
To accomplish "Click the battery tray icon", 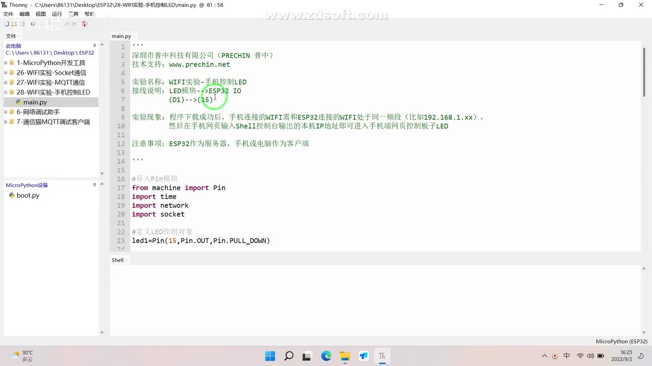I will pyautogui.click(x=601, y=356).
